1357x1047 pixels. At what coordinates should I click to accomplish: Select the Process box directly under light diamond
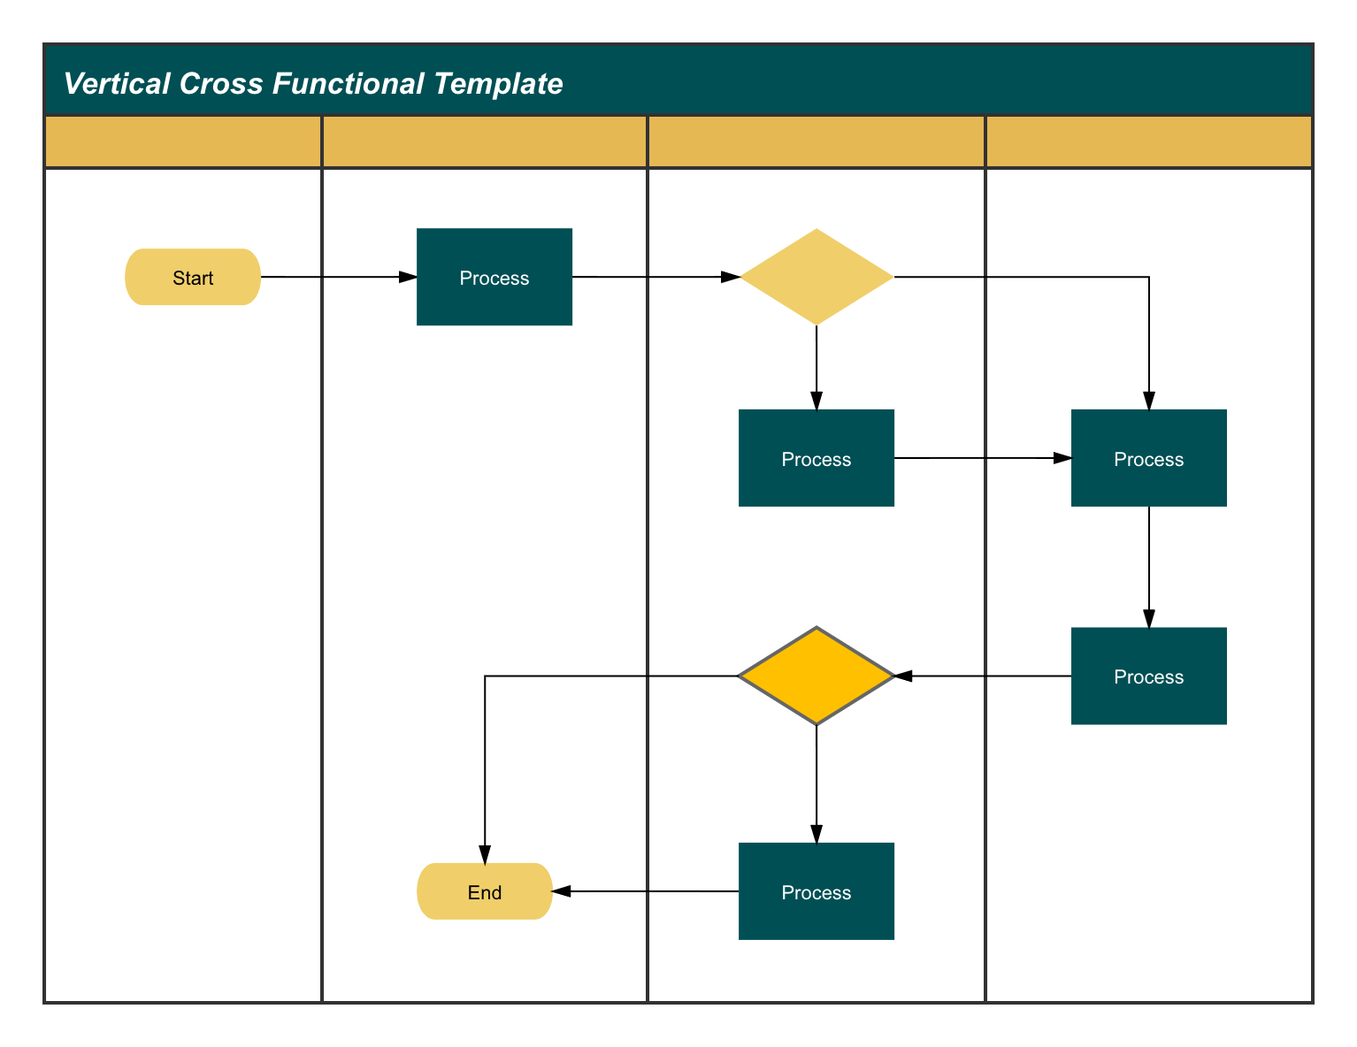point(816,458)
